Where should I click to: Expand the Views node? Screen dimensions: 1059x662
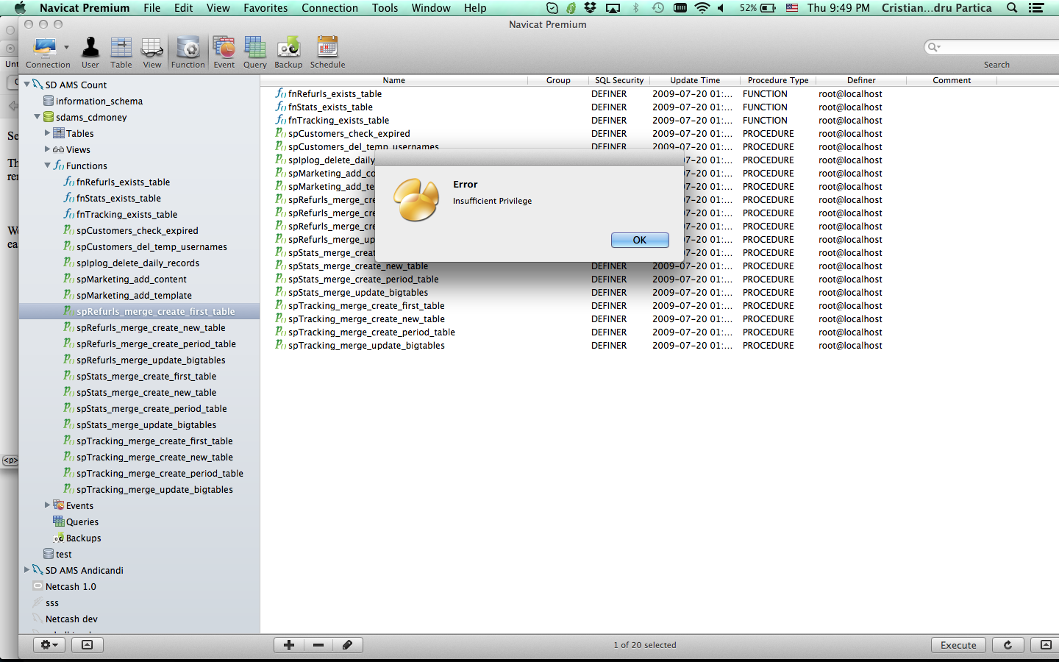(47, 149)
